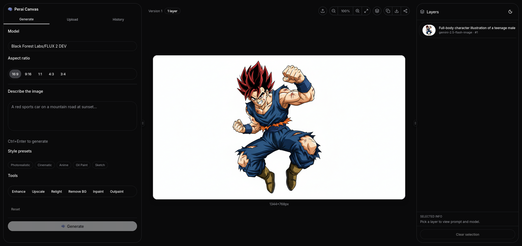Click the layer thumbnail in Layers panel
Viewport: 522px width, 246px height.
[x=429, y=30]
